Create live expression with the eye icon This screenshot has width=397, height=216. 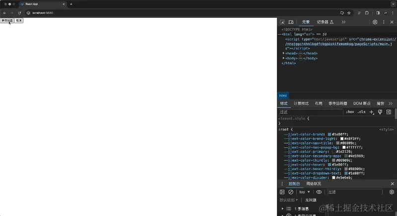(x=319, y=192)
